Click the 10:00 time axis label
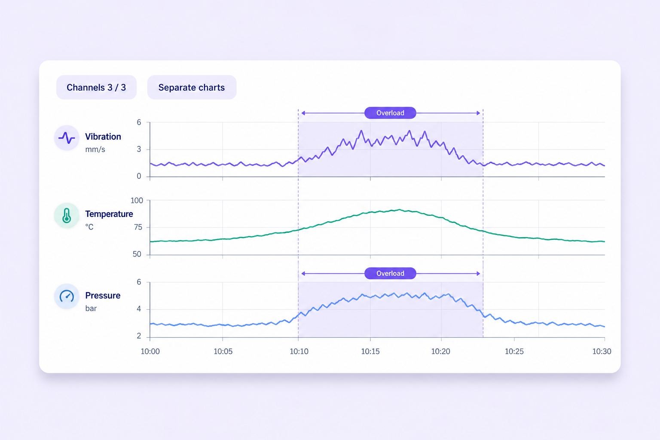This screenshot has height=440, width=660. [x=150, y=351]
